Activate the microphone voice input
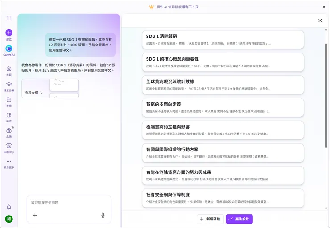Screen dimensions: 330x228 103,215
